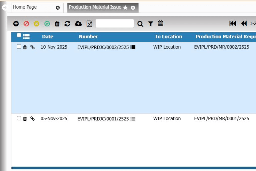Select the Production Material Issue tab
Image resolution: width=256 pixels, height=171 pixels.
pos(95,7)
